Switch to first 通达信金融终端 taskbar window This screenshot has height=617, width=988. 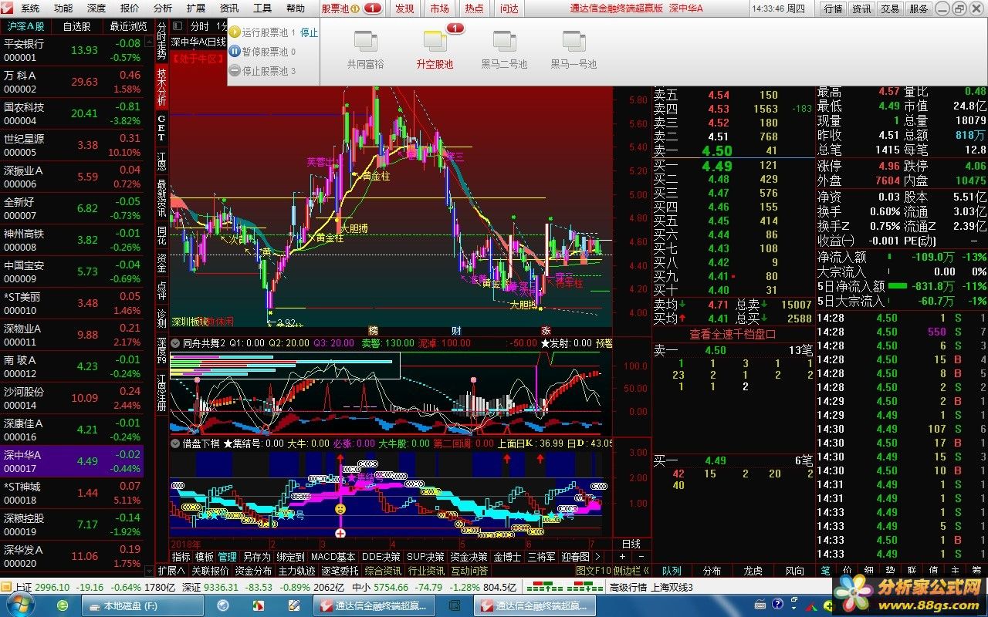374,606
